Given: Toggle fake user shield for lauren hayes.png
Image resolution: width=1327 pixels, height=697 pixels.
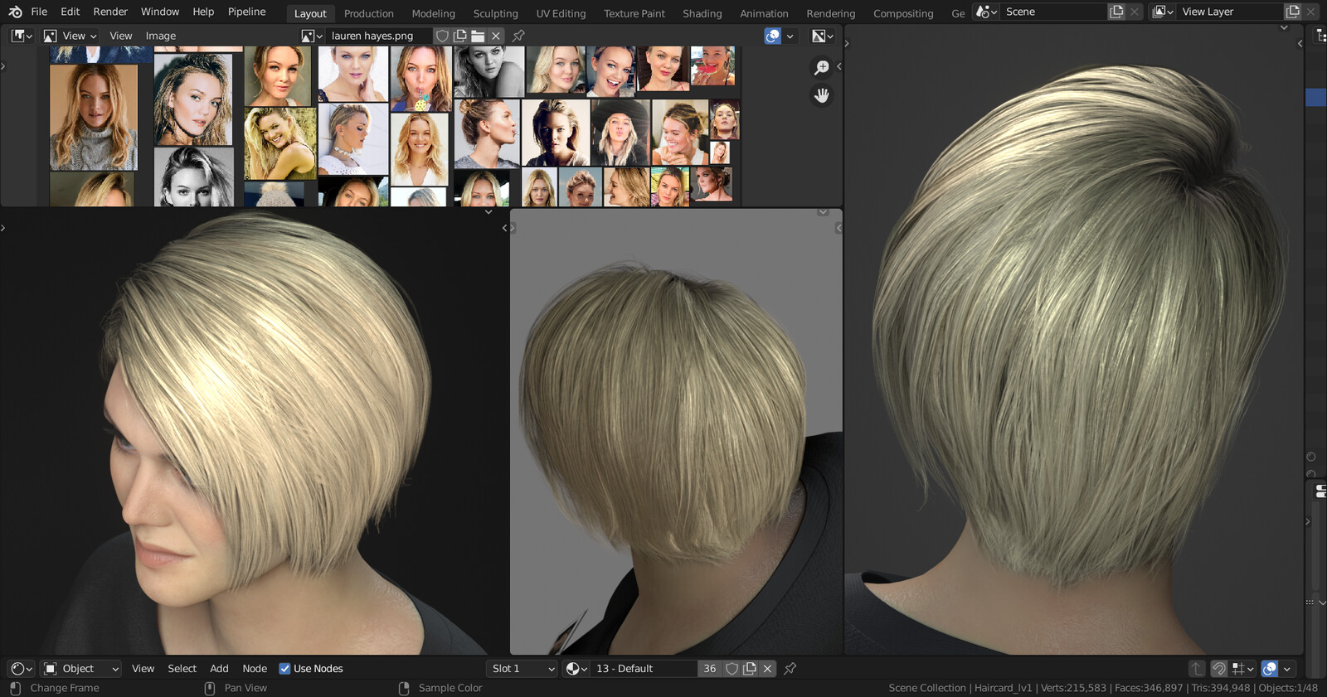Looking at the screenshot, I should pyautogui.click(x=443, y=36).
